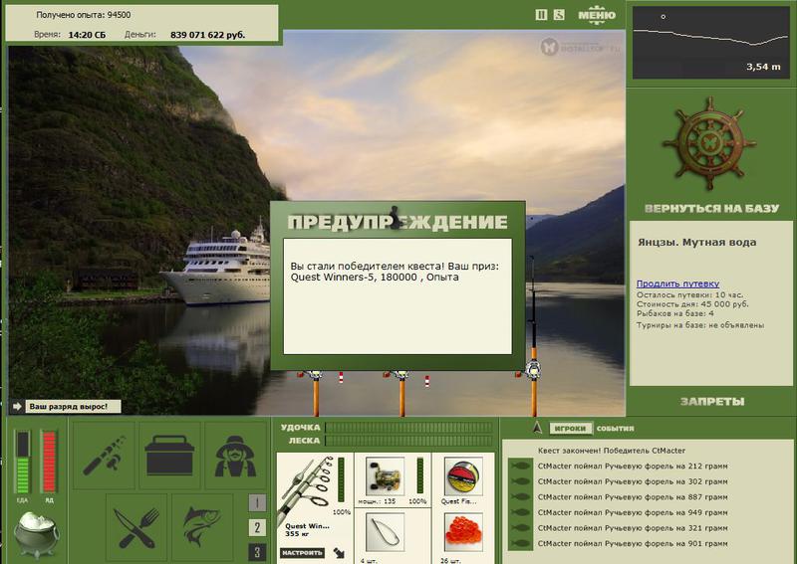Switch to the ИГРОКИ tab

[570, 429]
